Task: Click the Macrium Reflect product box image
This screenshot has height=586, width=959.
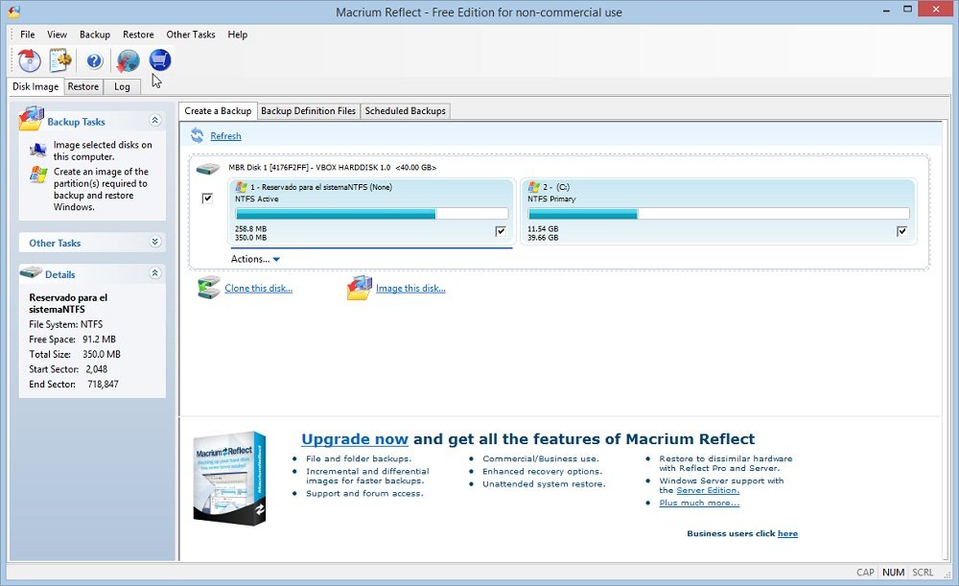Action: pos(229,479)
